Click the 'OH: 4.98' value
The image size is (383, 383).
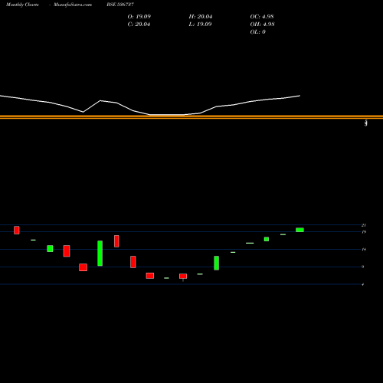[x=262, y=25]
